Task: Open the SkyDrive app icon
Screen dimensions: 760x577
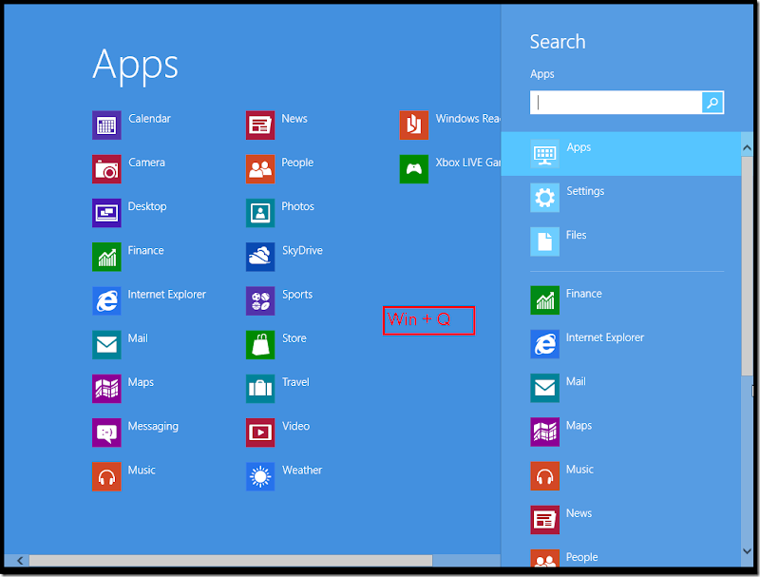Action: pyautogui.click(x=260, y=257)
